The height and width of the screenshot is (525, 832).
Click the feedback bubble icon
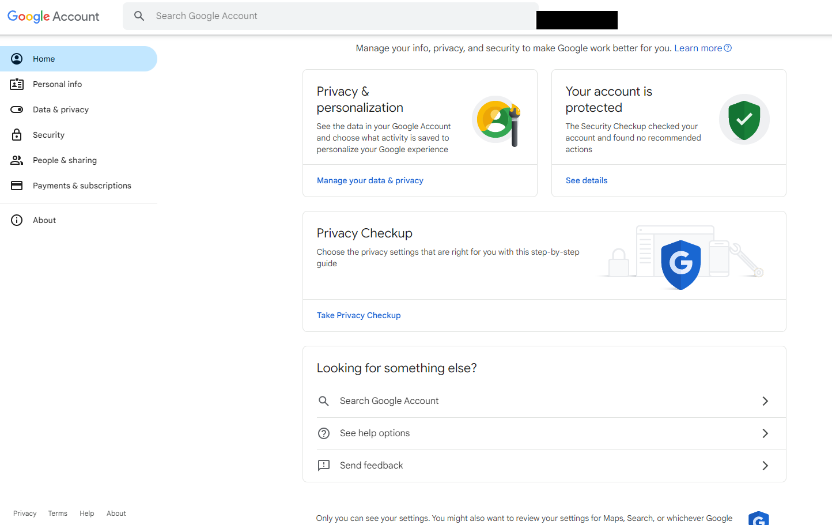click(x=324, y=466)
